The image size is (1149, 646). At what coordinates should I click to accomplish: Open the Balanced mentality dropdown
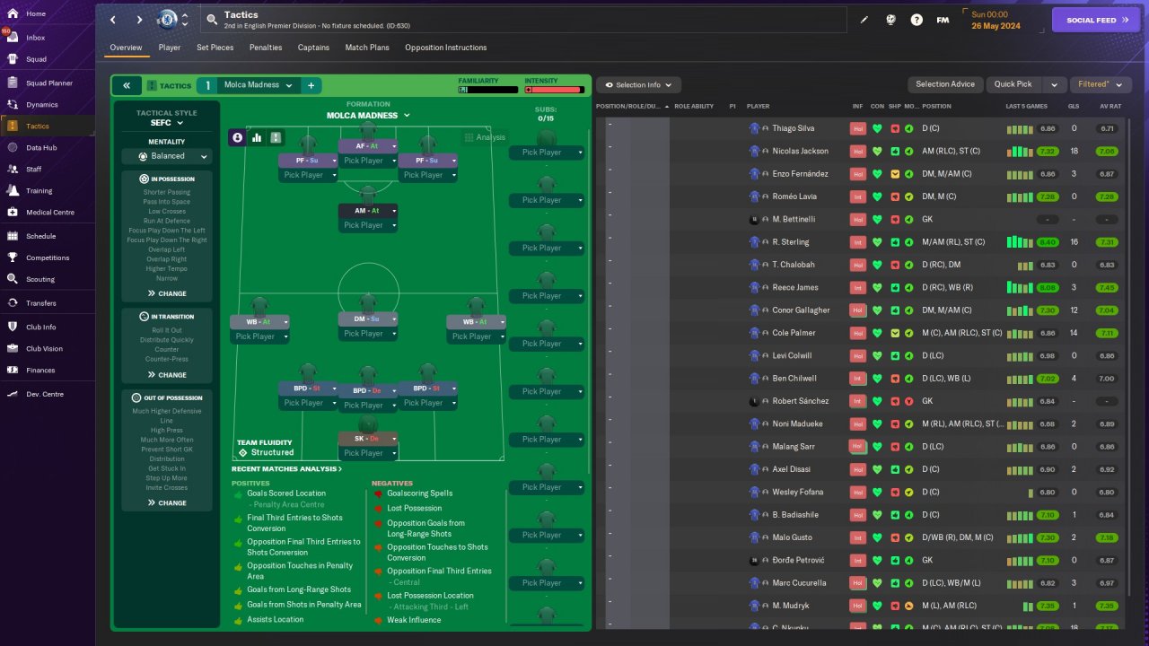[166, 156]
